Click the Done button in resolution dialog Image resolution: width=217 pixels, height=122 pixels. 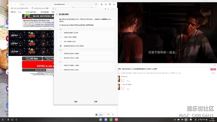pyautogui.click(x=96, y=102)
